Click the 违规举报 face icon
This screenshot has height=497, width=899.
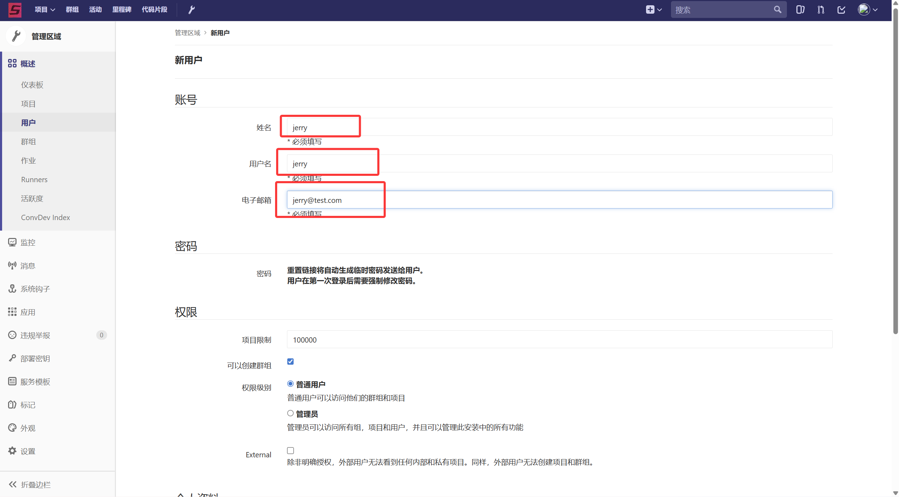[12, 335]
